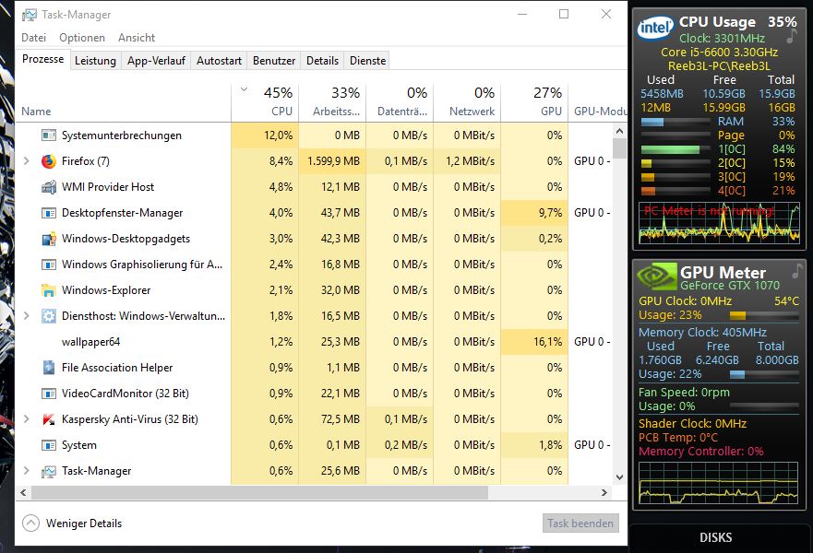This screenshot has height=553, width=813.
Task: Click Firefox memory value 1.599,9 MB
Action: 333,161
